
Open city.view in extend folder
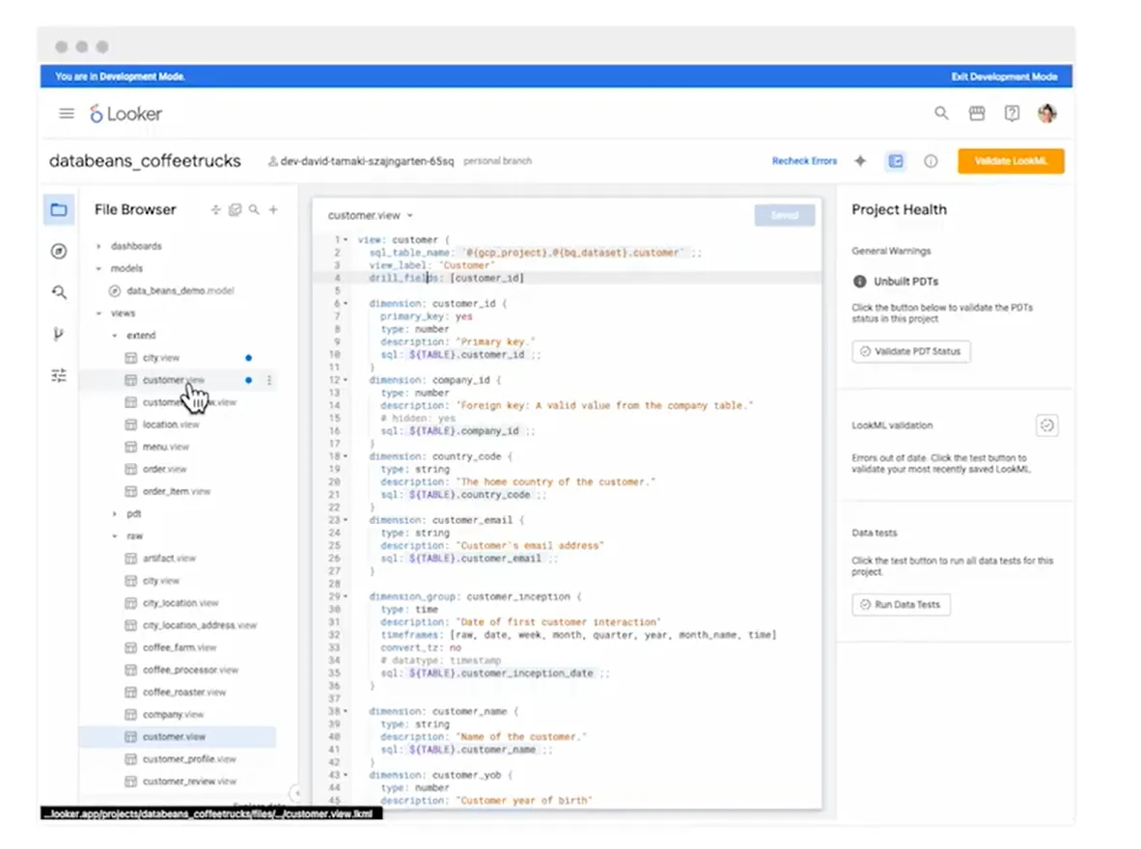(x=161, y=358)
